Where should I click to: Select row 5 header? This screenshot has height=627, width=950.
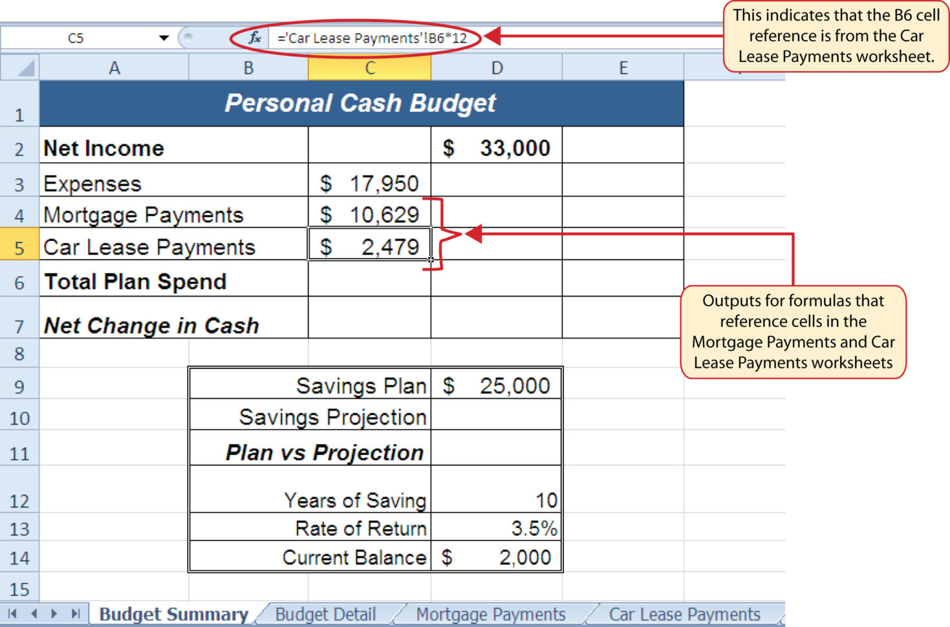(19, 244)
